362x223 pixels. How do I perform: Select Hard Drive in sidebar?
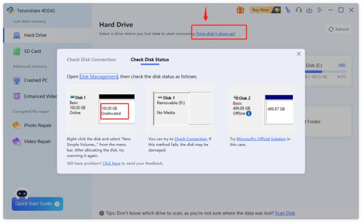[48, 35]
